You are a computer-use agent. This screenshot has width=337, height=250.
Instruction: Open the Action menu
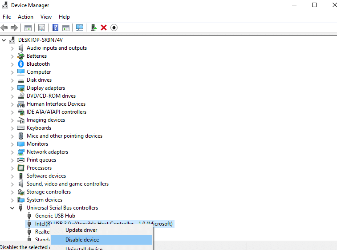(25, 17)
